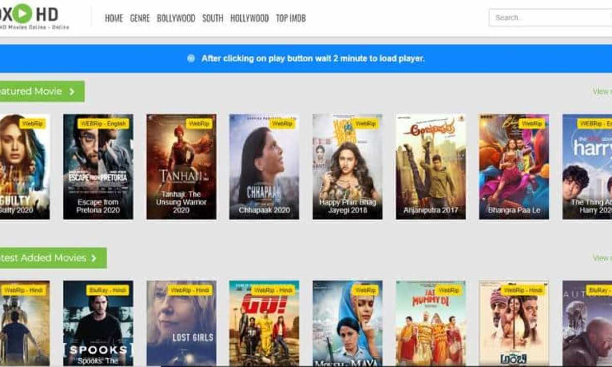This screenshot has height=367, width=612.
Task: Click WebRip badge on Tanhaji poster
Action: (199, 123)
